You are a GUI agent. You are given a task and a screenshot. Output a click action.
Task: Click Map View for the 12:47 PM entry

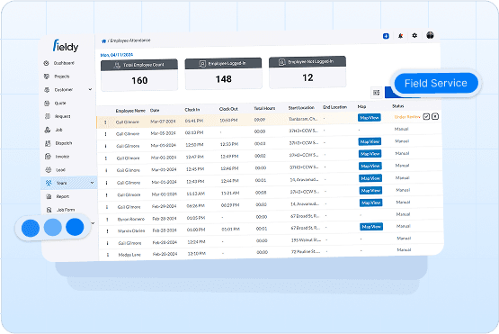370,154
